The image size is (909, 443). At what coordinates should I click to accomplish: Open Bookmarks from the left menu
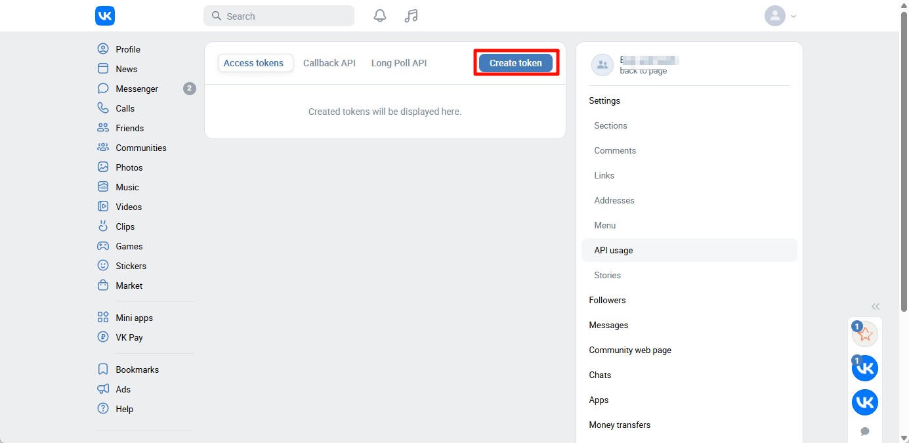(137, 369)
